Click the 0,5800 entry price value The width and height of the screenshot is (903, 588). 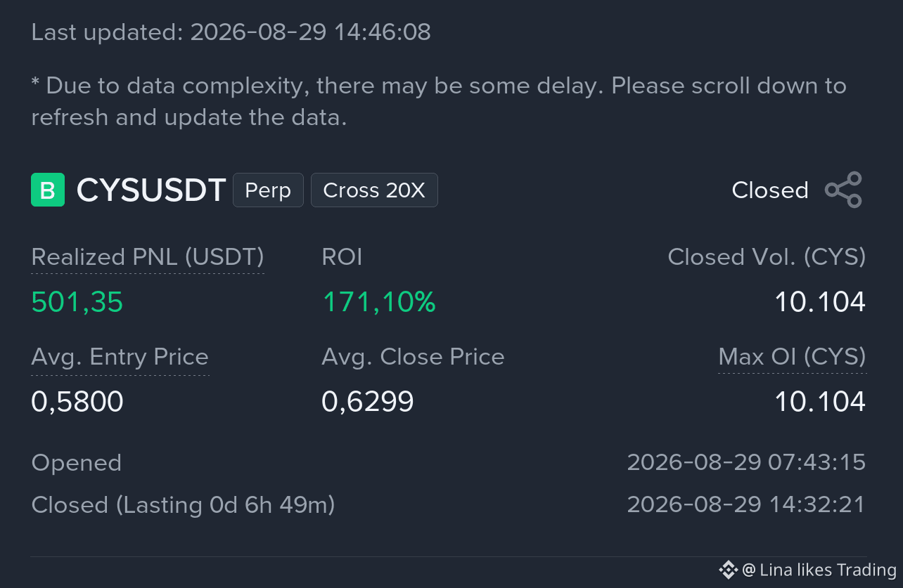(x=77, y=402)
